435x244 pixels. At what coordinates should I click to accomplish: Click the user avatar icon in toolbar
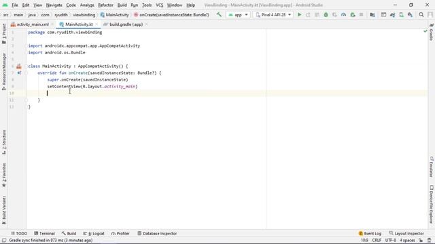pos(430,15)
